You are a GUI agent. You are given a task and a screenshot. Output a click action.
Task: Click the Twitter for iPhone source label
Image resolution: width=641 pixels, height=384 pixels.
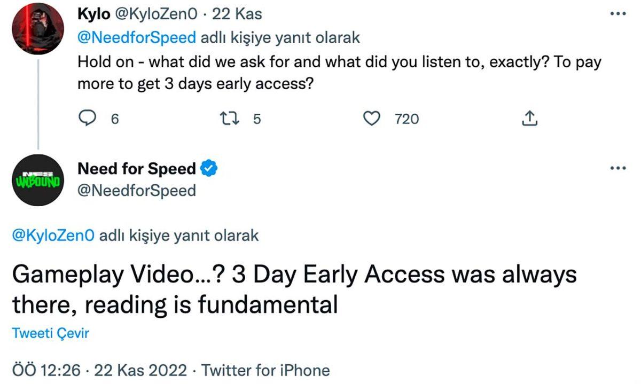click(265, 370)
